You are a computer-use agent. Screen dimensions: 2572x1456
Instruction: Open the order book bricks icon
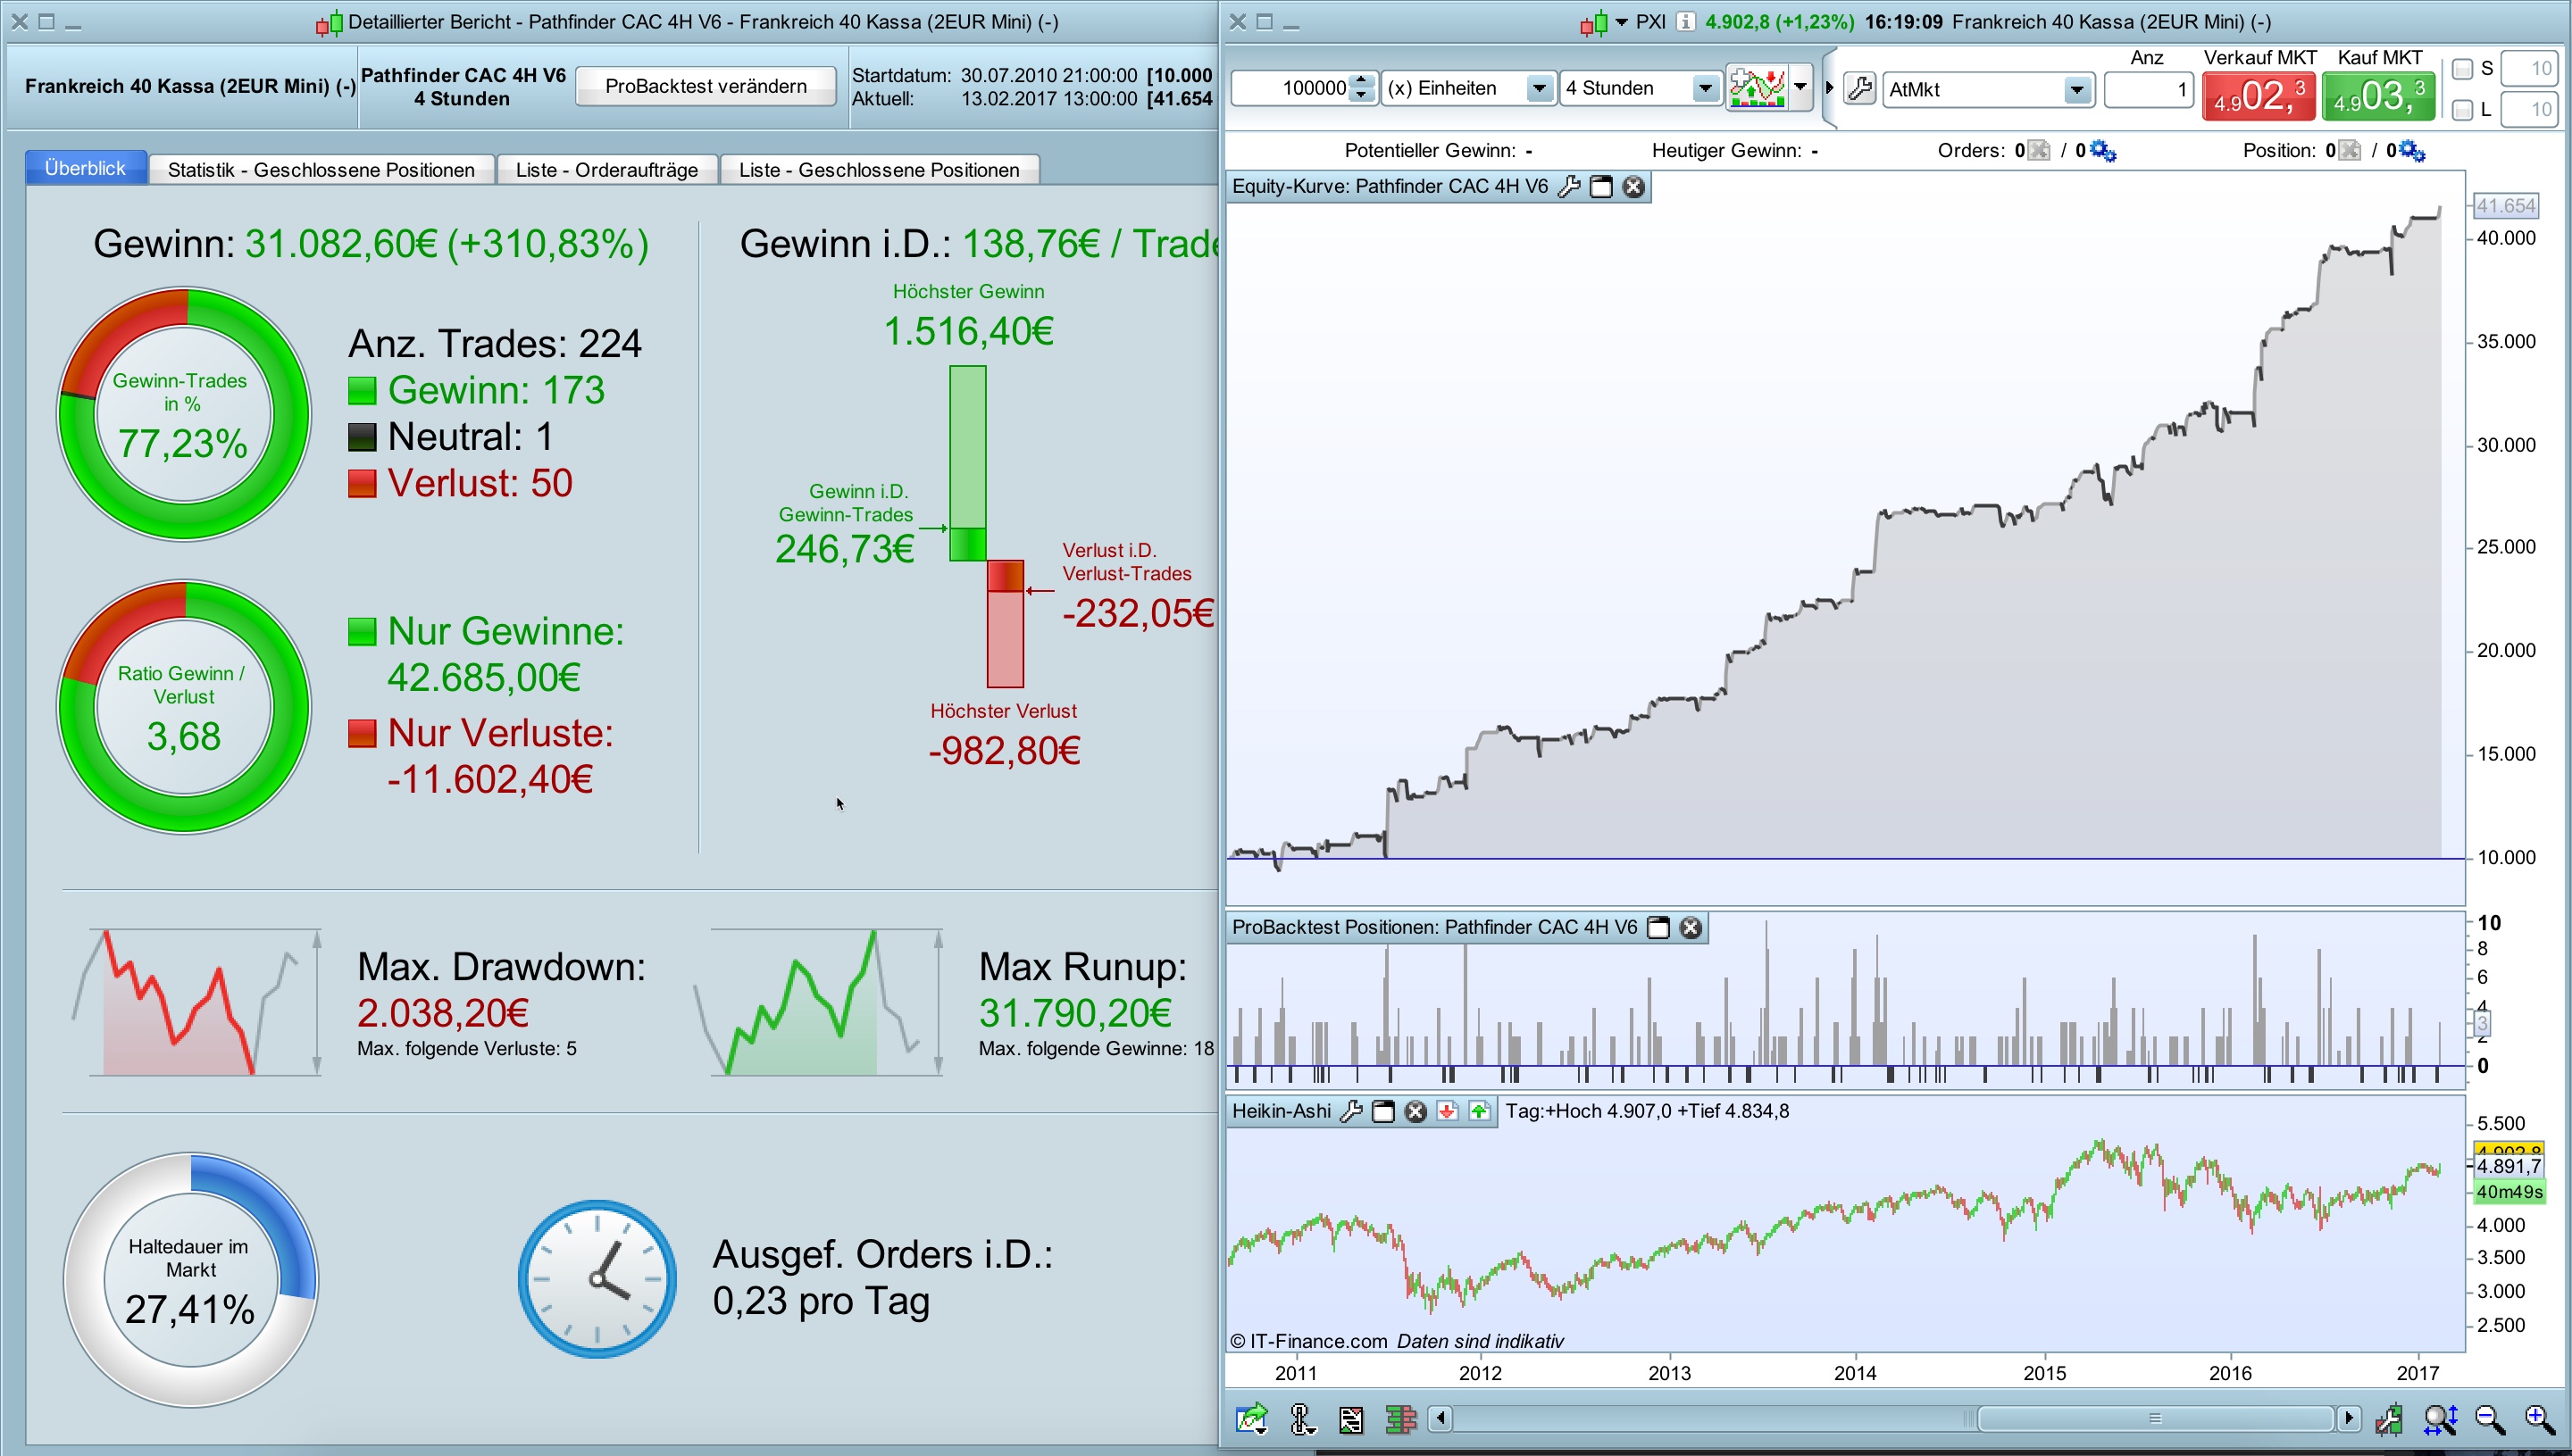(x=1400, y=1419)
